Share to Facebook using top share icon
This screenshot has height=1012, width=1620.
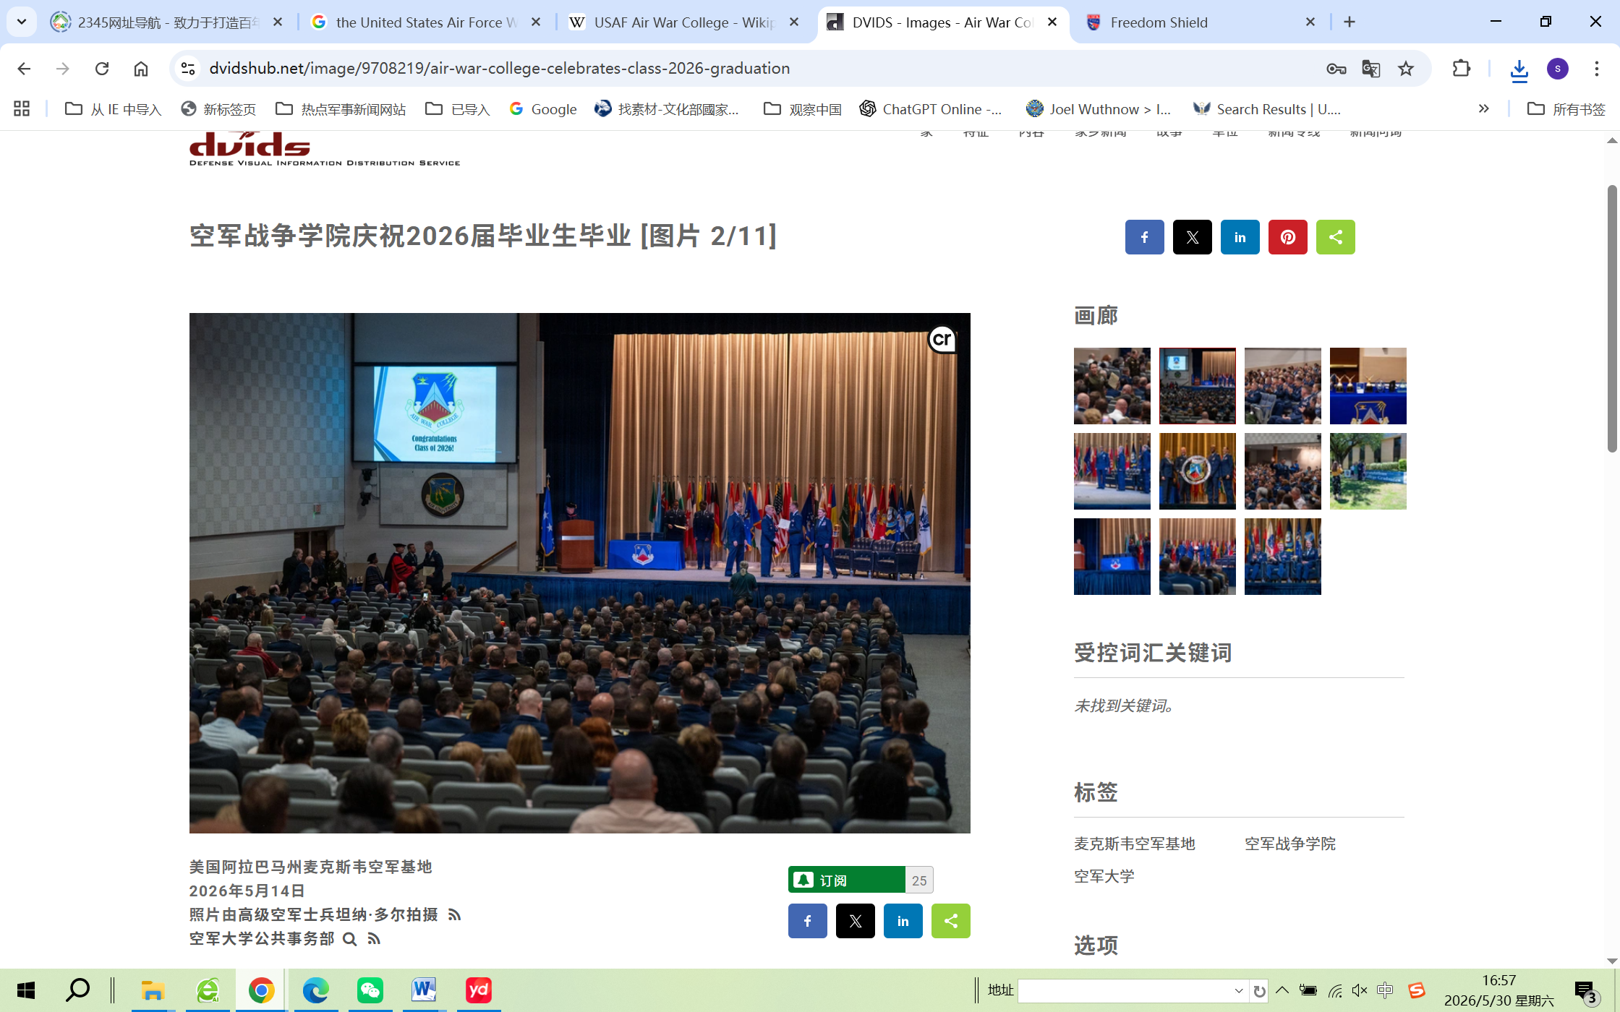(x=1144, y=237)
